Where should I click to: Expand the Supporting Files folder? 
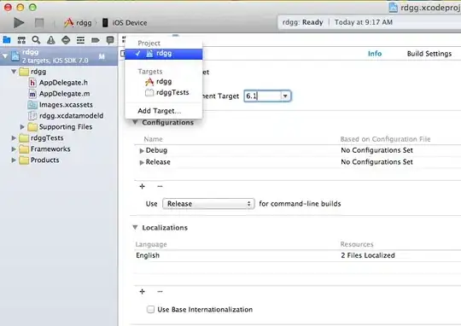click(22, 127)
